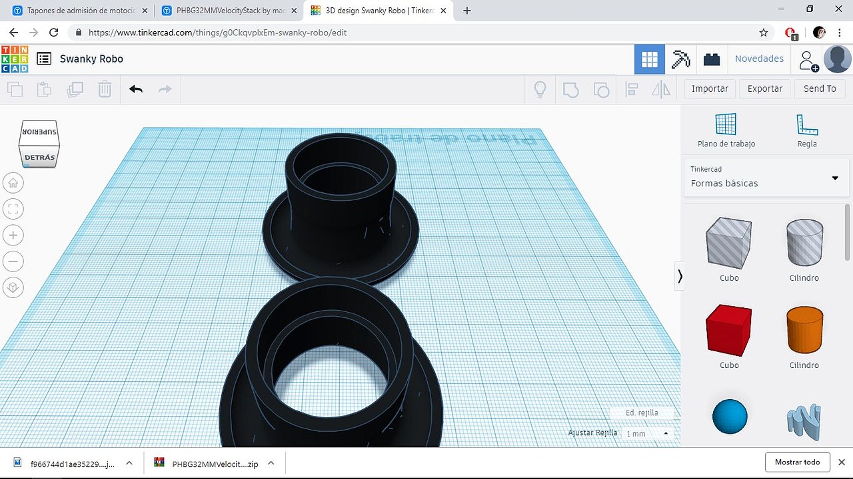Open a new browser tab
The height and width of the screenshot is (479, 853).
(x=467, y=11)
